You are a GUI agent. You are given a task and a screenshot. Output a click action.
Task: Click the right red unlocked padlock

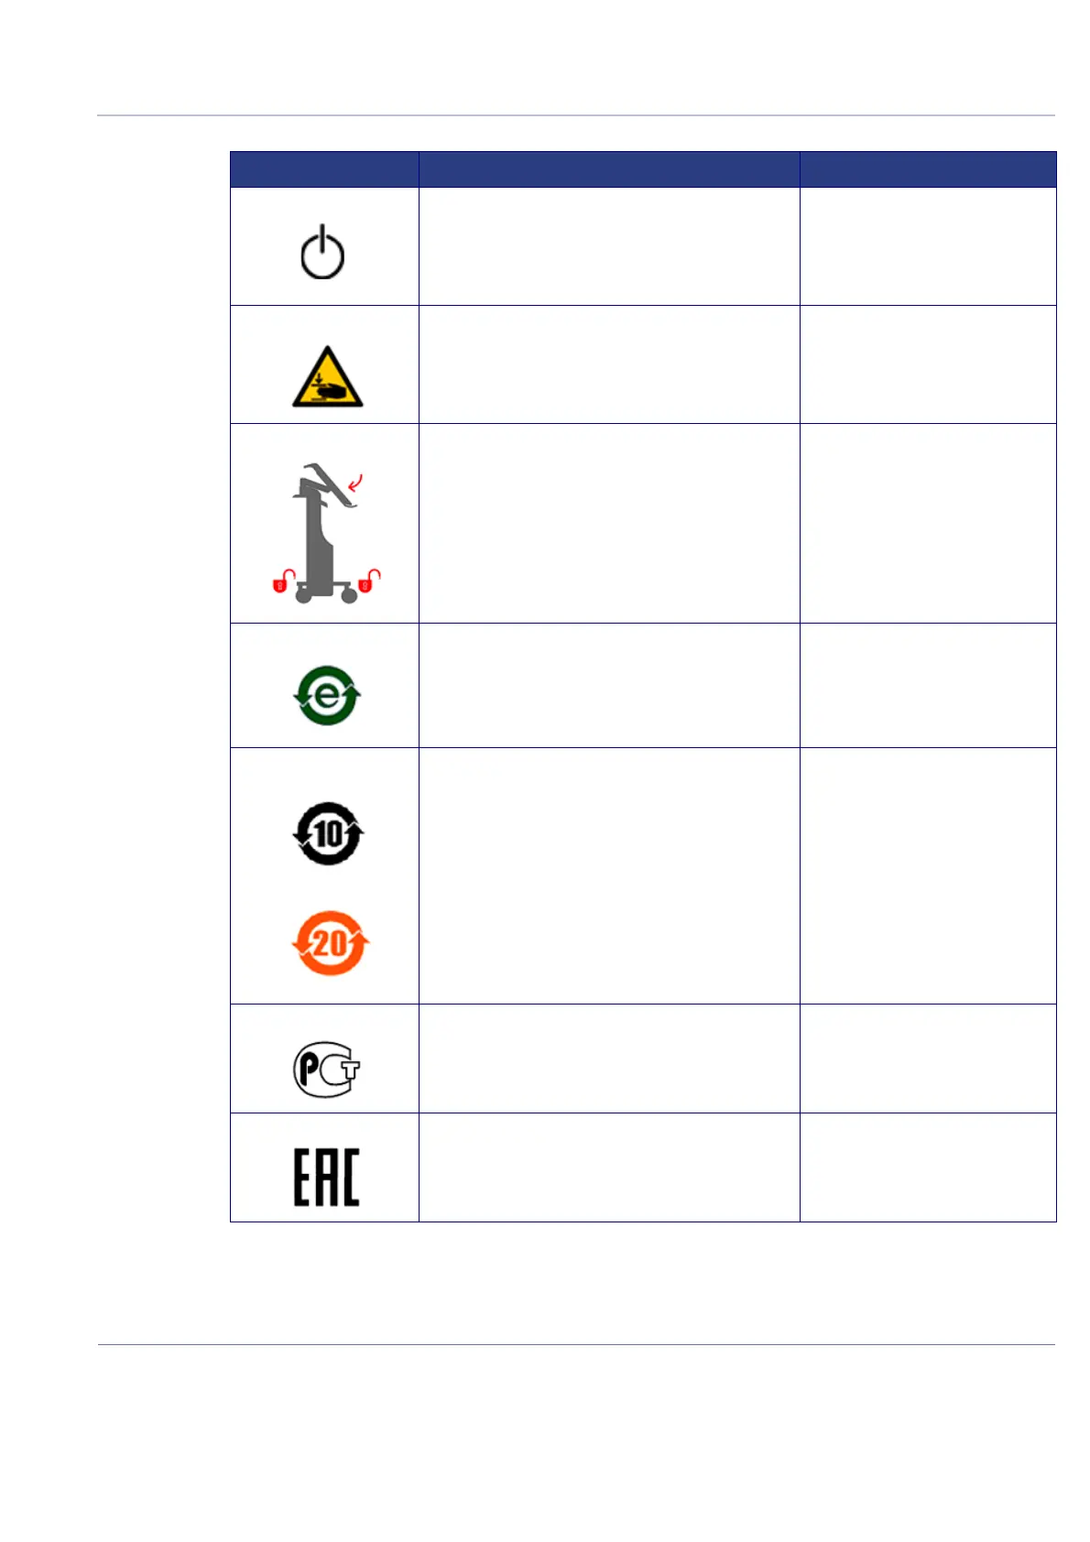(369, 581)
